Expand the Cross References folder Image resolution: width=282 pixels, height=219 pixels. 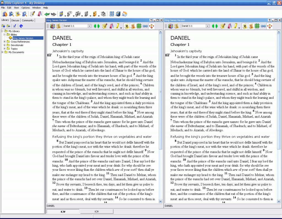[x=4, y=42]
